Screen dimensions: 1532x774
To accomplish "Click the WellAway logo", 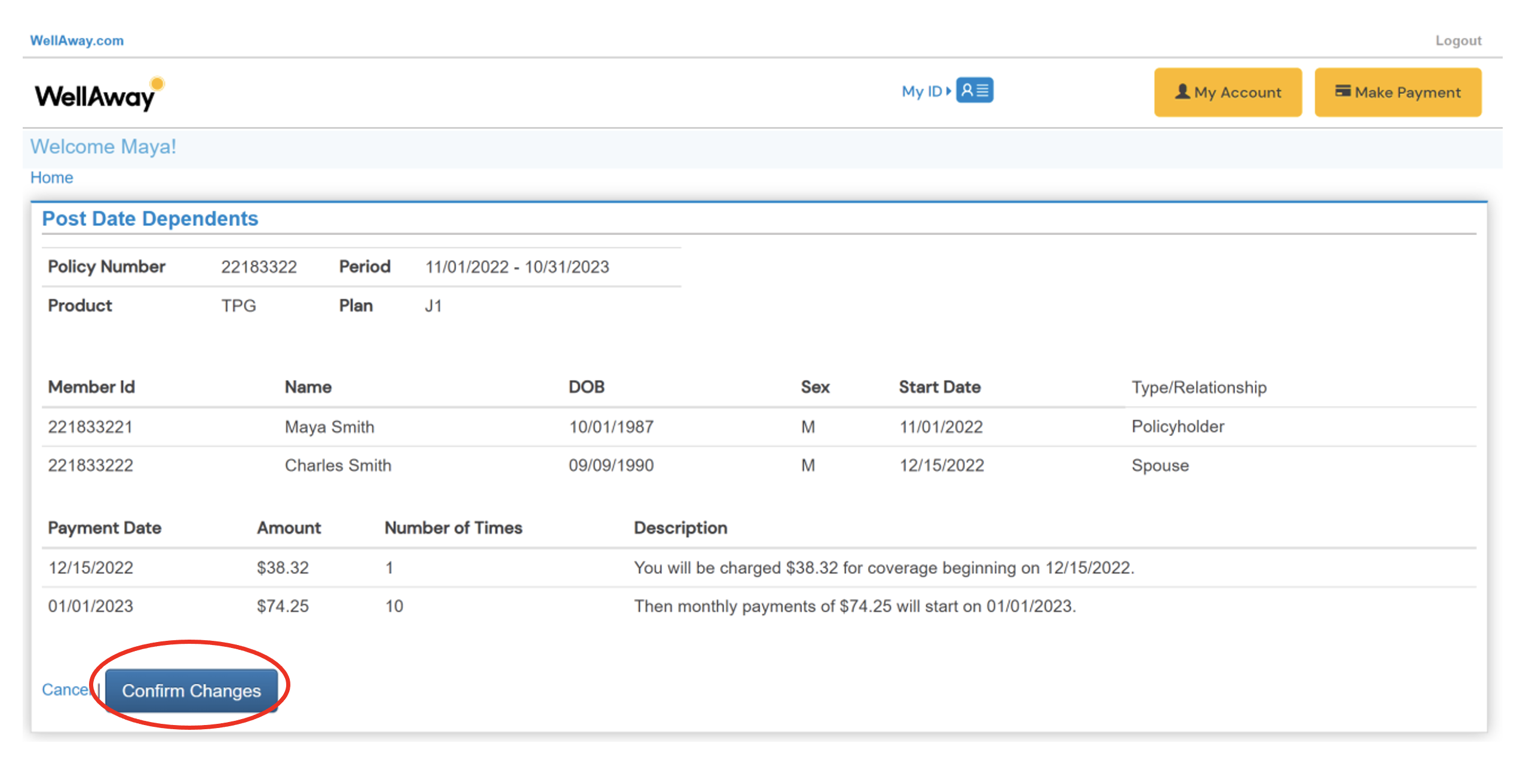I will tap(99, 94).
